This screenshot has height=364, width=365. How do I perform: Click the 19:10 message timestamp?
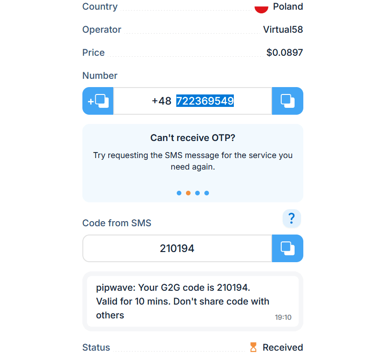pyautogui.click(x=283, y=317)
